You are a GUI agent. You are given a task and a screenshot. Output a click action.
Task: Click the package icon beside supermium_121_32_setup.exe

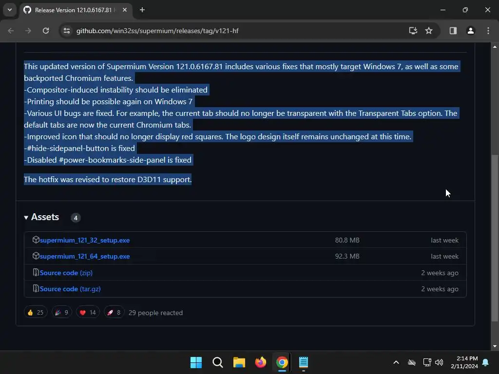tap(36, 240)
